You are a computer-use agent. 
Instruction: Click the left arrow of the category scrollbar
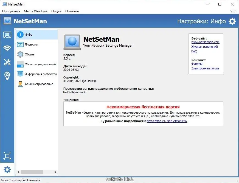point(18,172)
